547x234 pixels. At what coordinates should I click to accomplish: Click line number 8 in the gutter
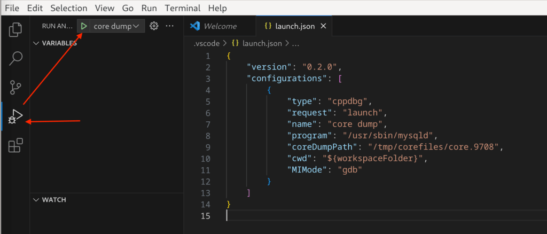point(207,136)
